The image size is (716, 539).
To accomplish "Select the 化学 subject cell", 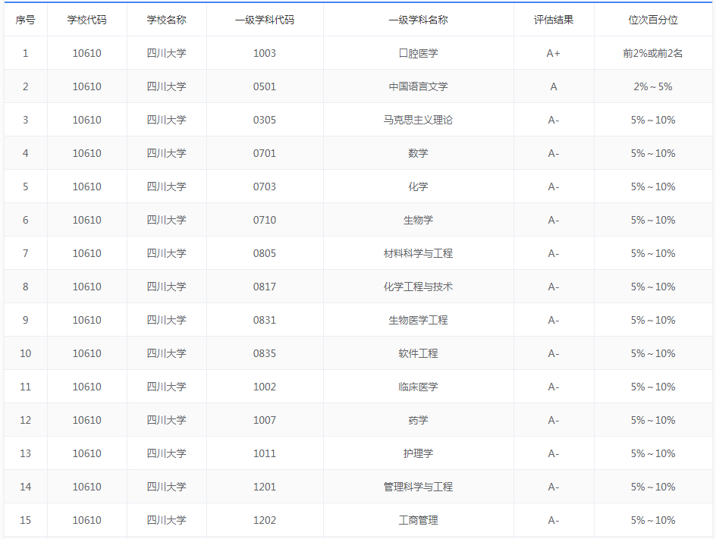I will [418, 186].
